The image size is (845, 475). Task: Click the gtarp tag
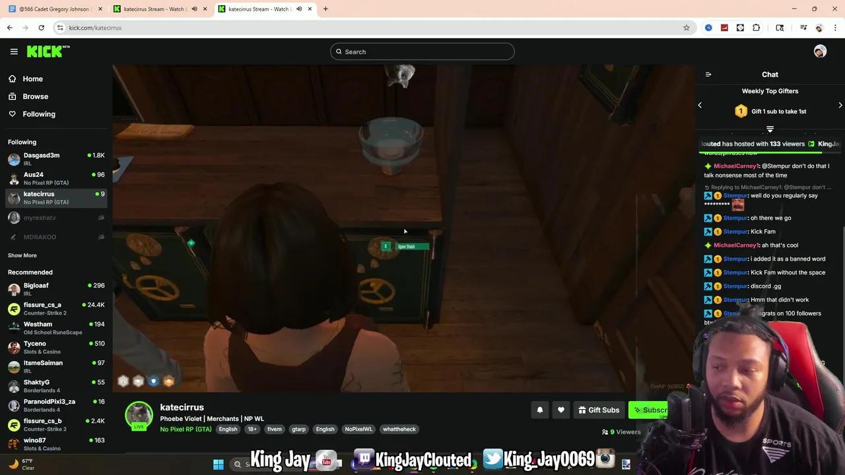[299, 429]
